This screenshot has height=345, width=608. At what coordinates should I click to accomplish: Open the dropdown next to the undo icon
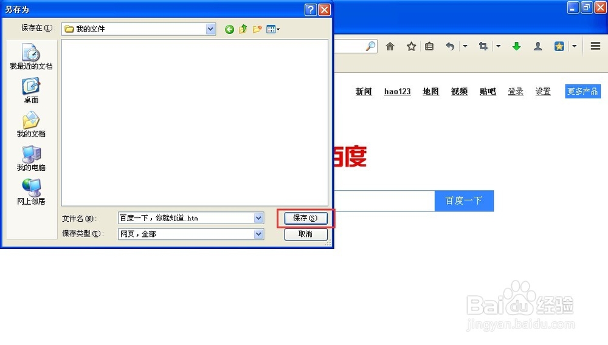[465, 46]
